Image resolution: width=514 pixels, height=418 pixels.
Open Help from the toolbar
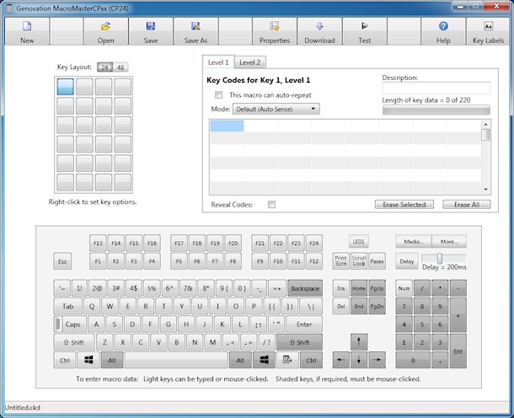442,31
